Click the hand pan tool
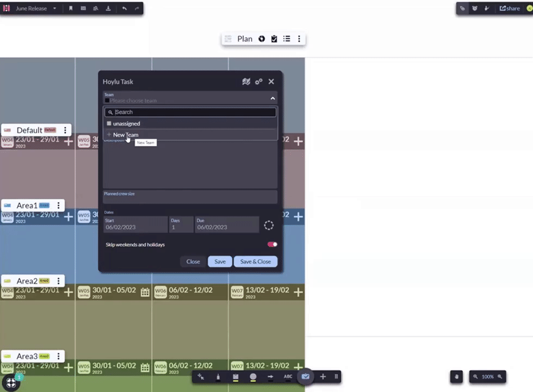533x392 pixels. [456, 377]
